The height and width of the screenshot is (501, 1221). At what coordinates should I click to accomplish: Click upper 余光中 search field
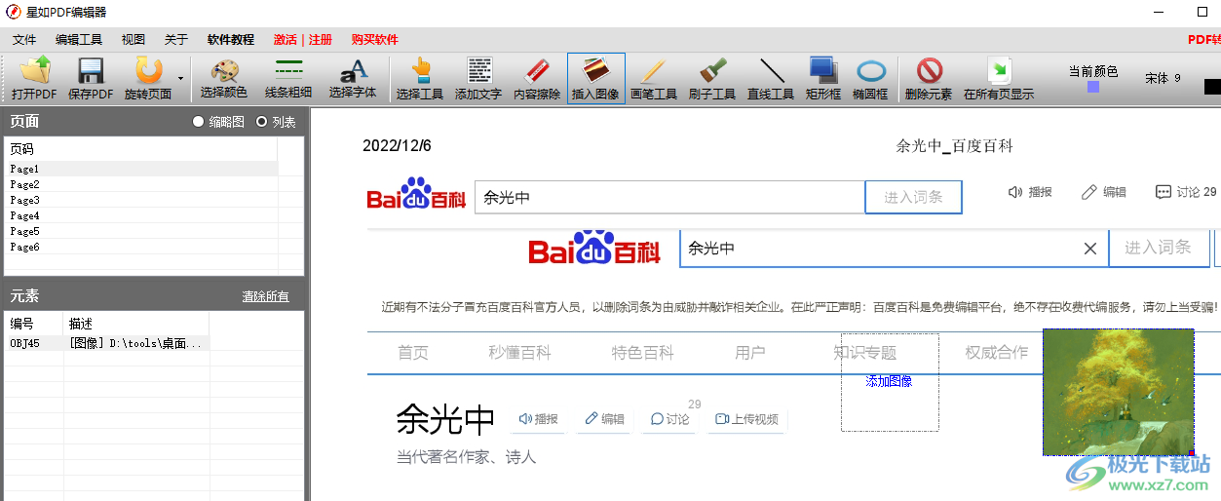point(669,197)
